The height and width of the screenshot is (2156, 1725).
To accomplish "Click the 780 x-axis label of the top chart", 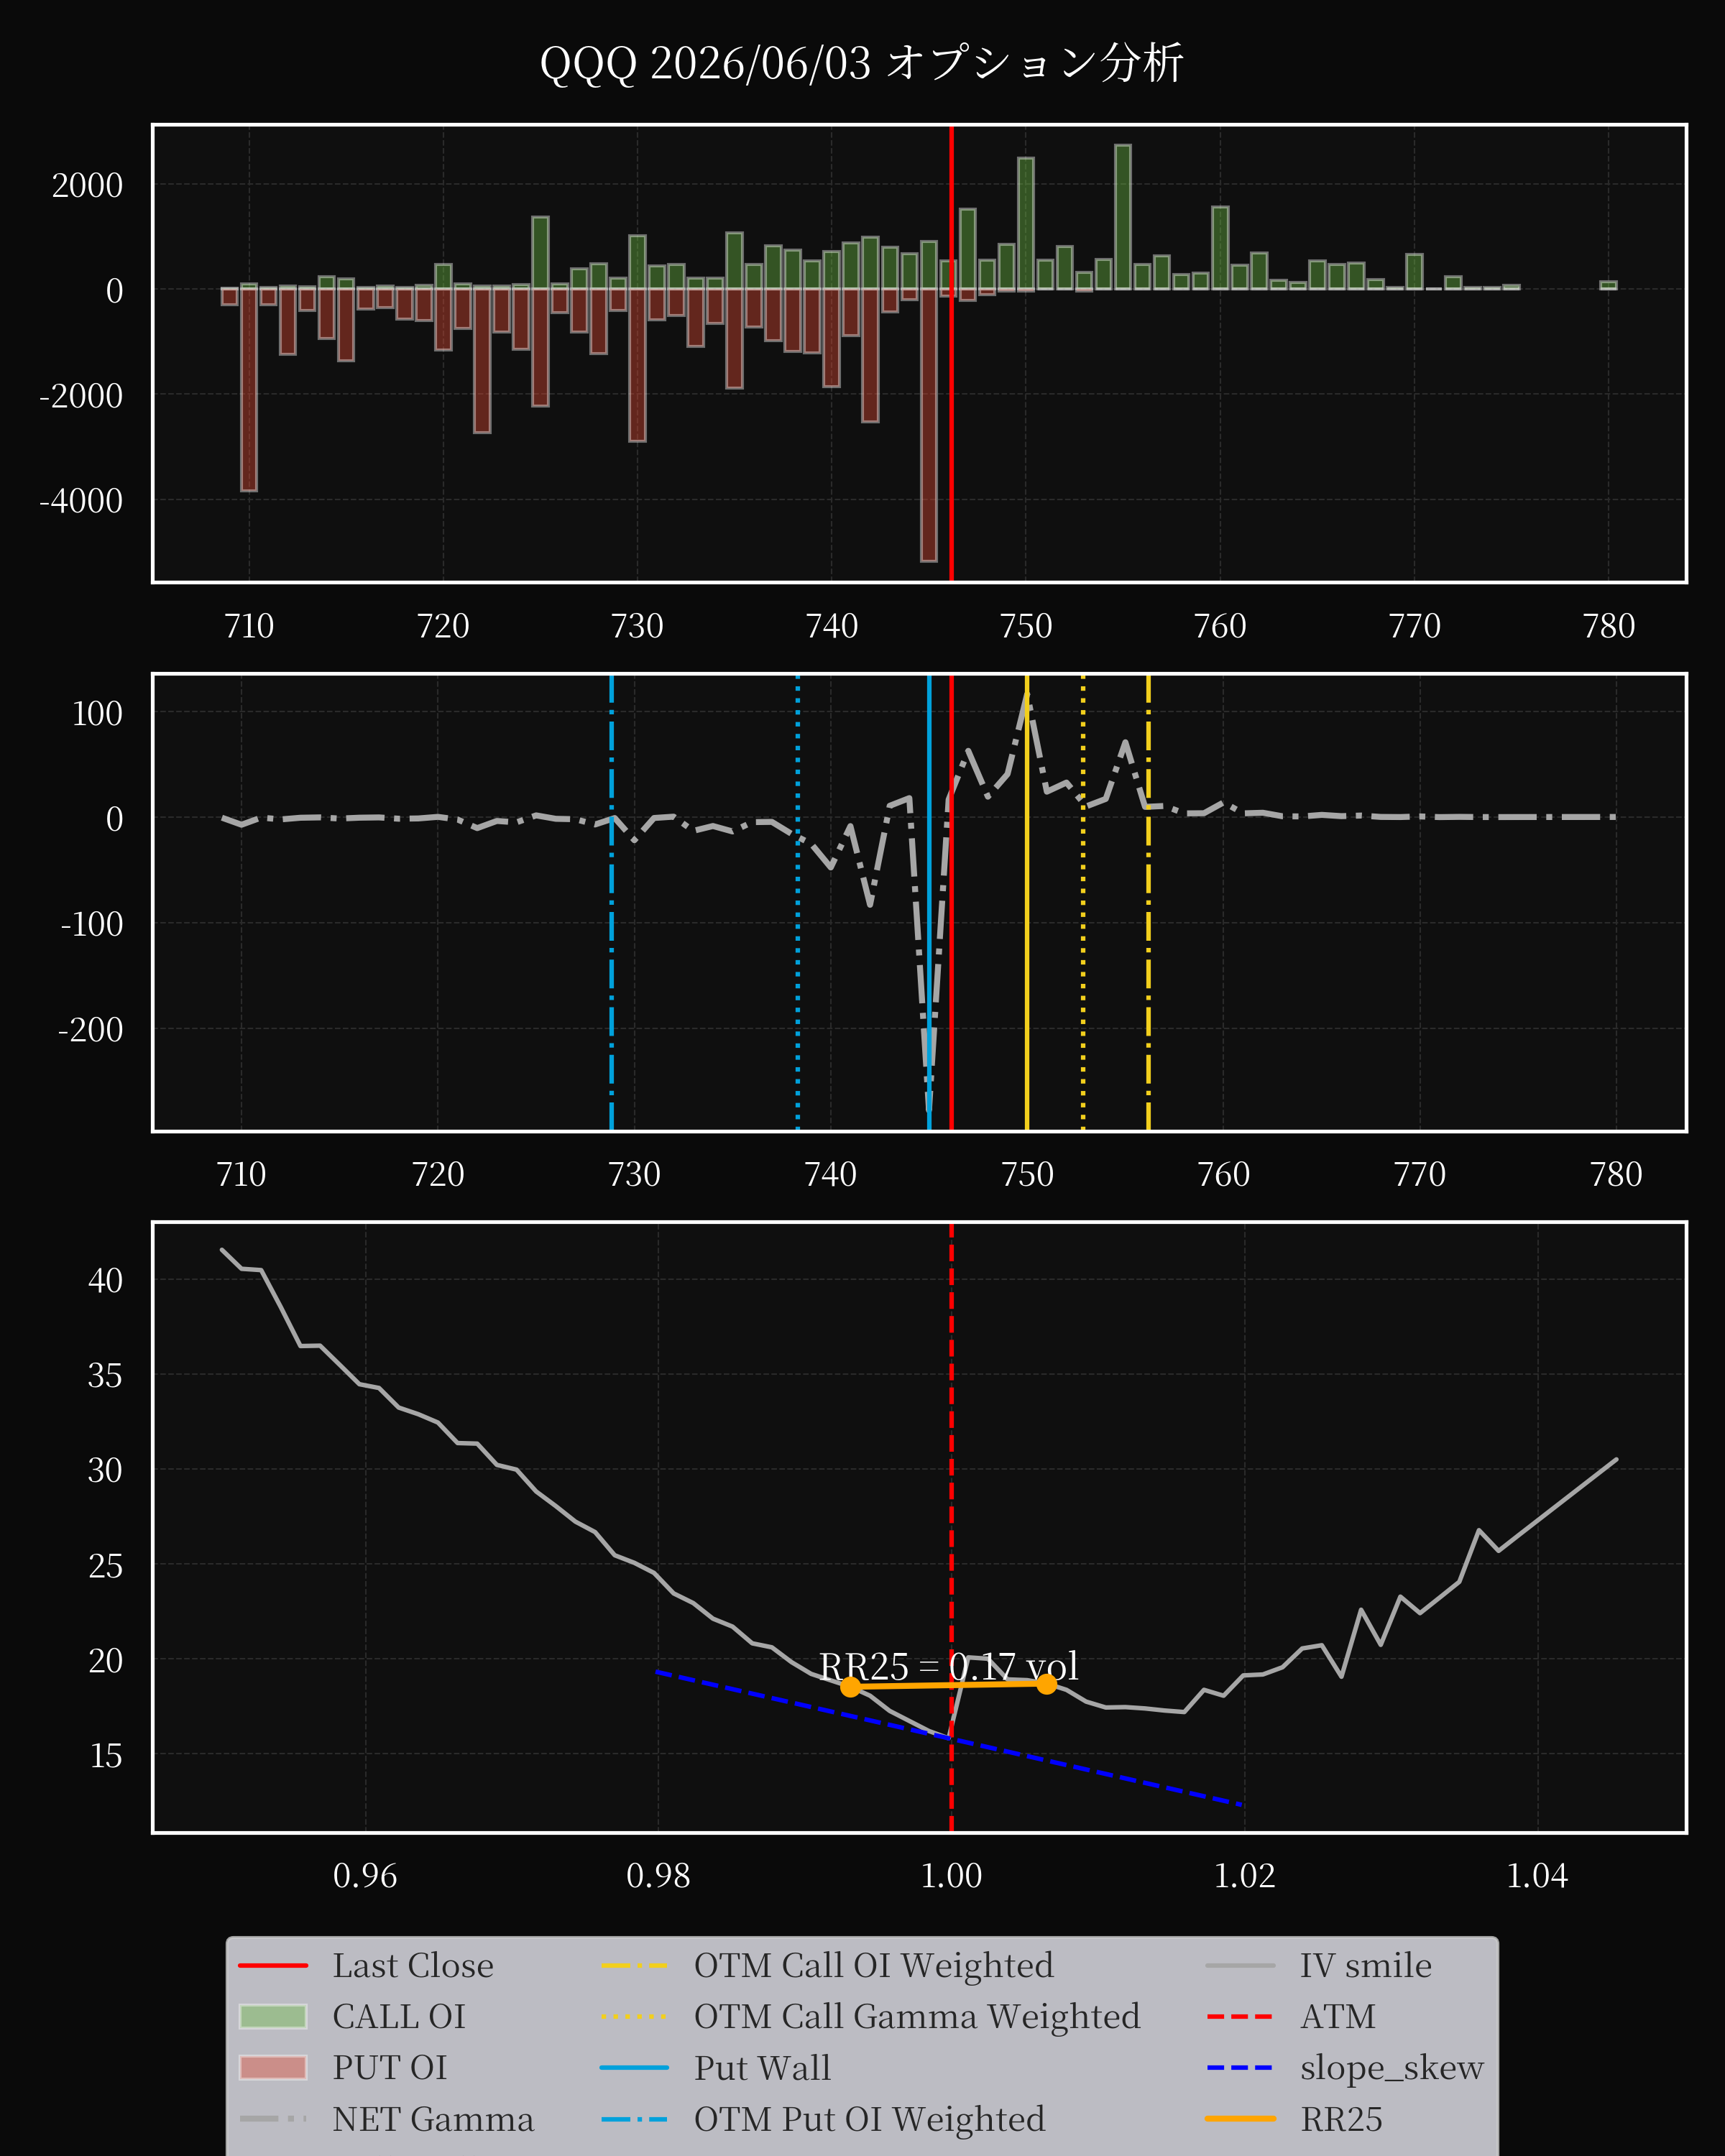I will pyautogui.click(x=1609, y=626).
